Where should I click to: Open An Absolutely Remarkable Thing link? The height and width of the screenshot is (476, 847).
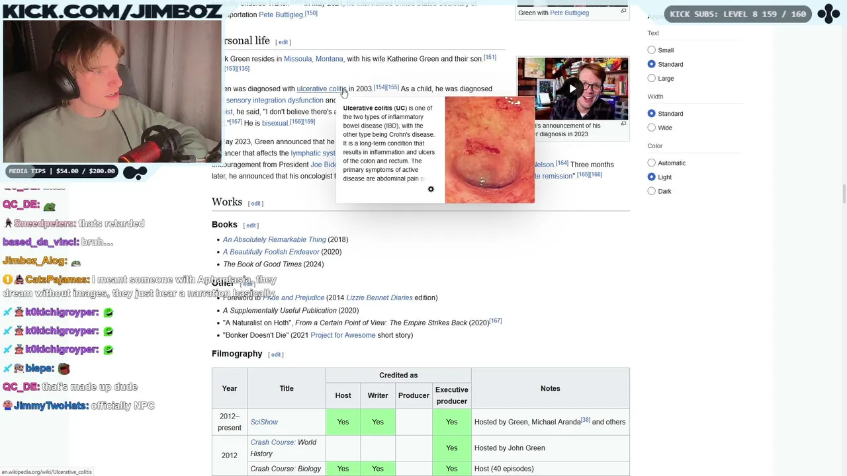coord(275,239)
